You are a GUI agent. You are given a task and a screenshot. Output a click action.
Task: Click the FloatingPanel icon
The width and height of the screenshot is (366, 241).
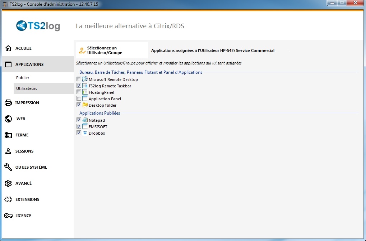[85, 92]
